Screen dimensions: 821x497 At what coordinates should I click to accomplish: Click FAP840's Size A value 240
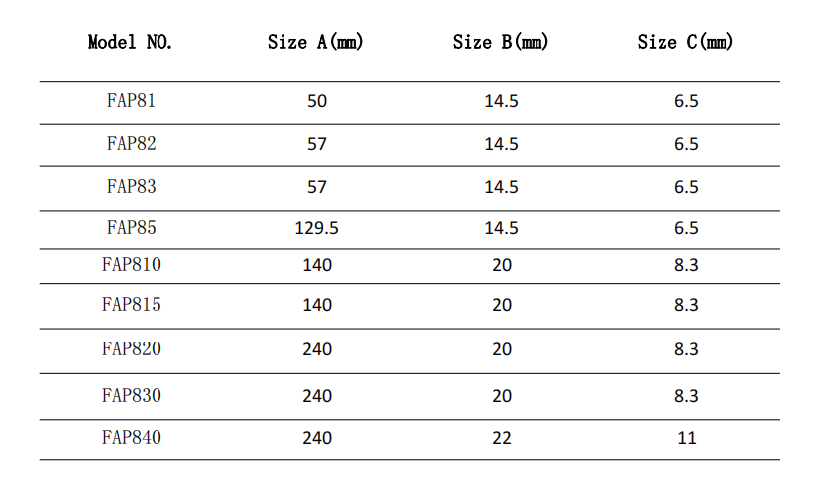pyautogui.click(x=317, y=438)
